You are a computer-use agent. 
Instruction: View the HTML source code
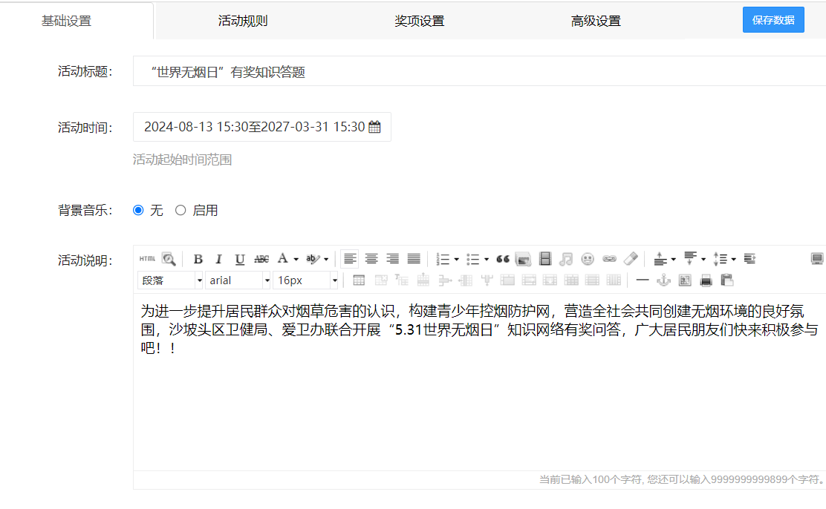pos(146,259)
